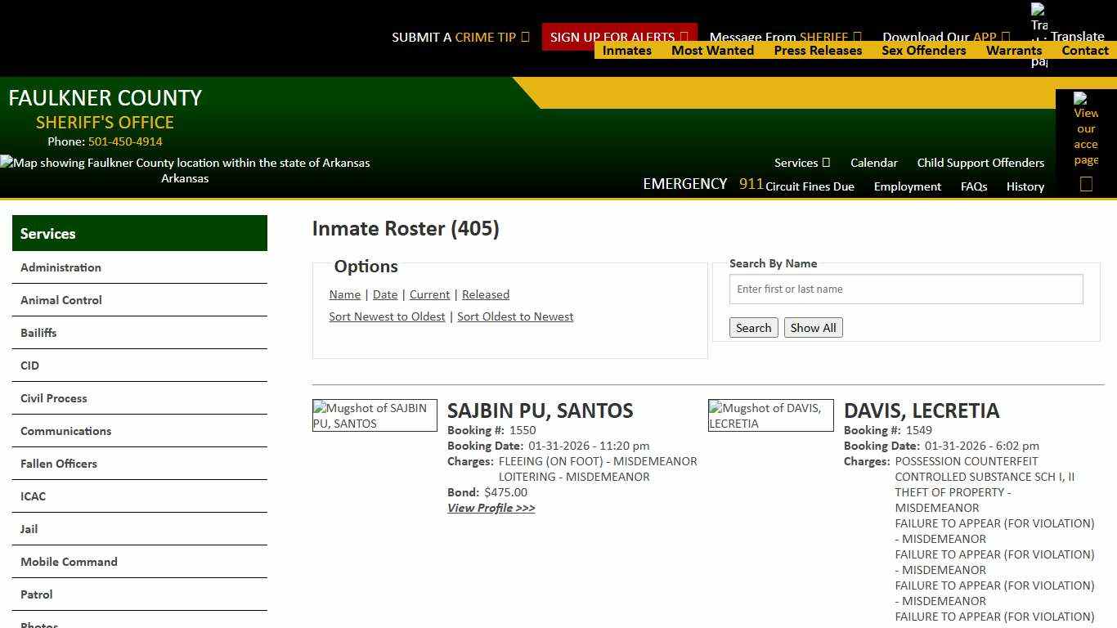Click the icon after Message From SHERIFF
Screen dimensions: 1117x628
coord(857,37)
